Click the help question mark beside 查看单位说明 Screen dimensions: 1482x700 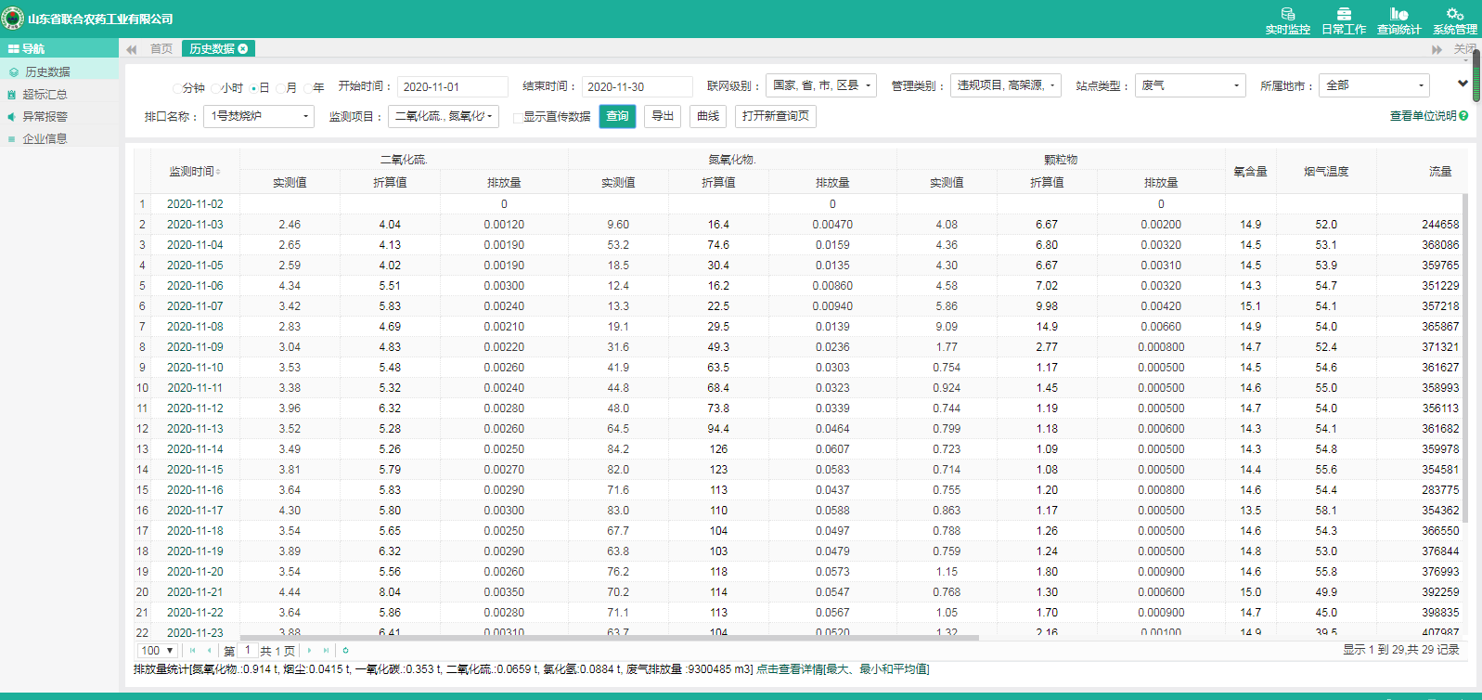tap(1463, 116)
